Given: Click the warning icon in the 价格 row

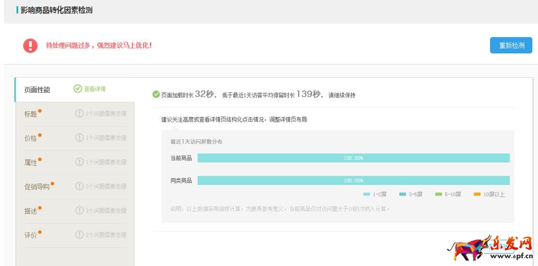Looking at the screenshot, I should click(x=79, y=138).
